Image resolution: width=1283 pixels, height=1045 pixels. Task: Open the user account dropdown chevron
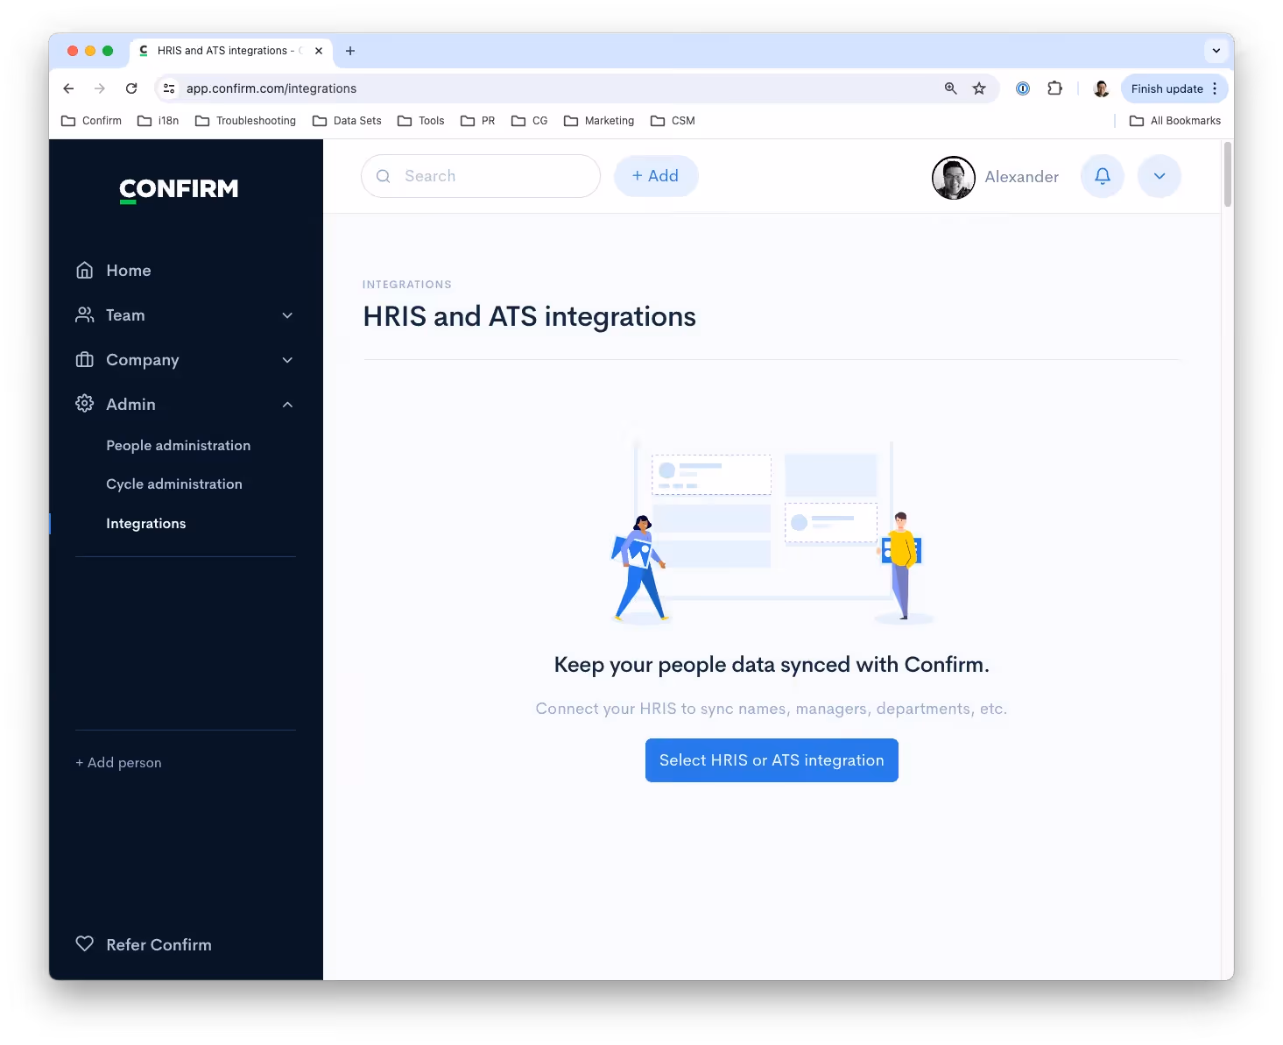pos(1160,176)
